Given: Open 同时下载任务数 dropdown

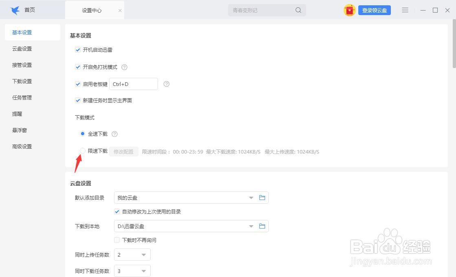Looking at the screenshot, I should [x=132, y=271].
